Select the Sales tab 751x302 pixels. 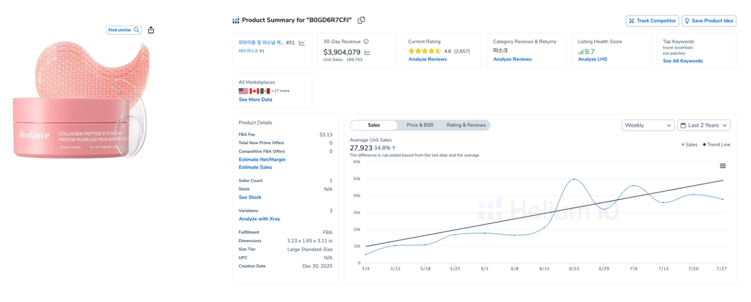click(374, 125)
